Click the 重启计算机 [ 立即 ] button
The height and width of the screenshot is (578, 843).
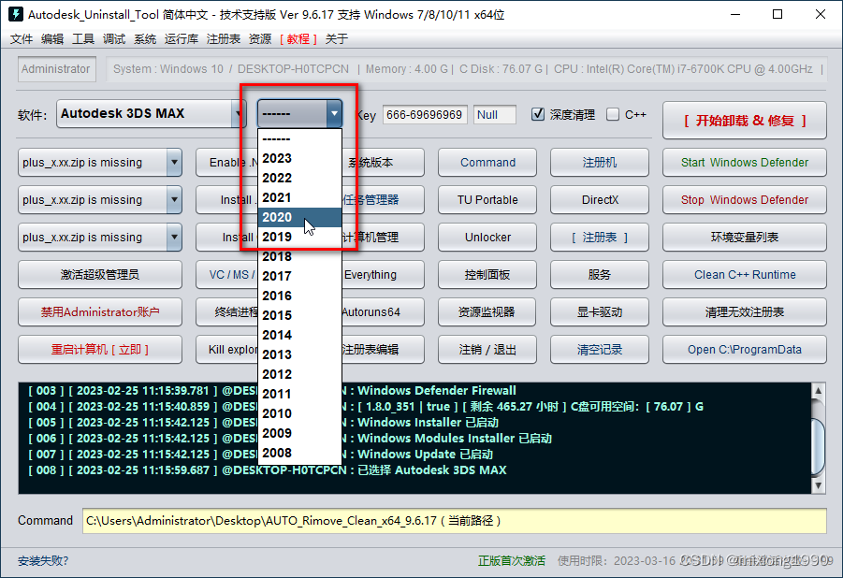100,350
